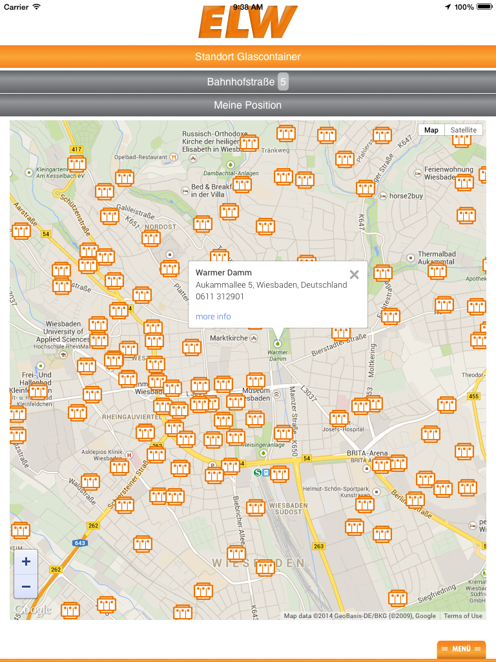496x662 pixels.
Task: Tap the ELW logo
Action: pos(248,22)
